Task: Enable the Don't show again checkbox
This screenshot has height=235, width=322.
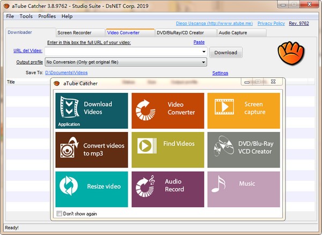Action: pyautogui.click(x=60, y=214)
